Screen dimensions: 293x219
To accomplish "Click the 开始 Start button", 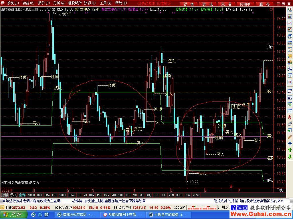I will (13, 215).
